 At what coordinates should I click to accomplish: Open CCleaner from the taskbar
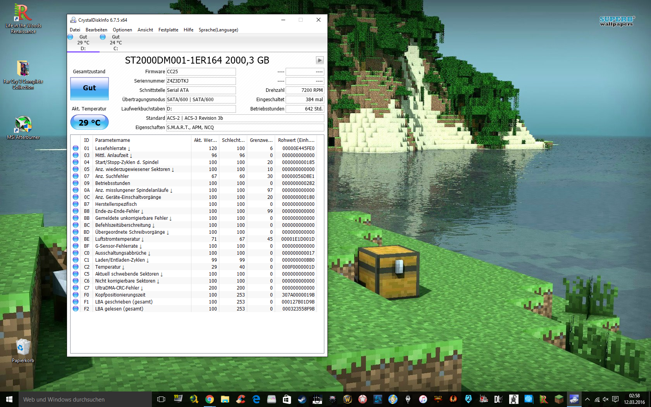pos(241,399)
